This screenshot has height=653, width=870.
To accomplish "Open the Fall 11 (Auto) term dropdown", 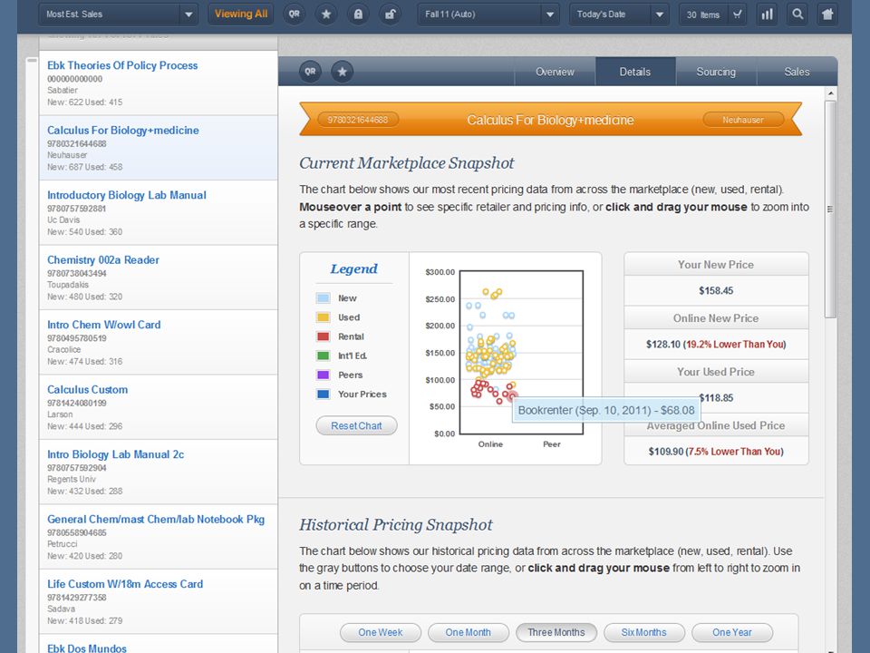I will pyautogui.click(x=488, y=15).
